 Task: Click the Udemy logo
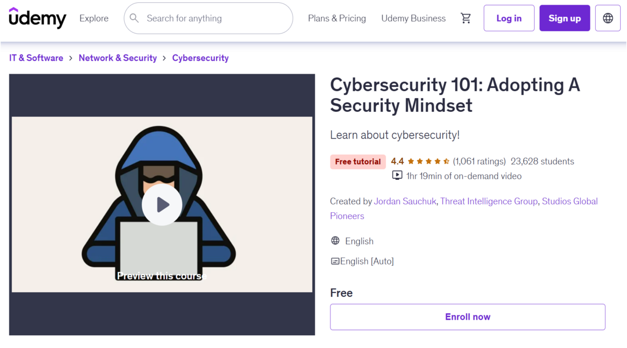click(38, 18)
